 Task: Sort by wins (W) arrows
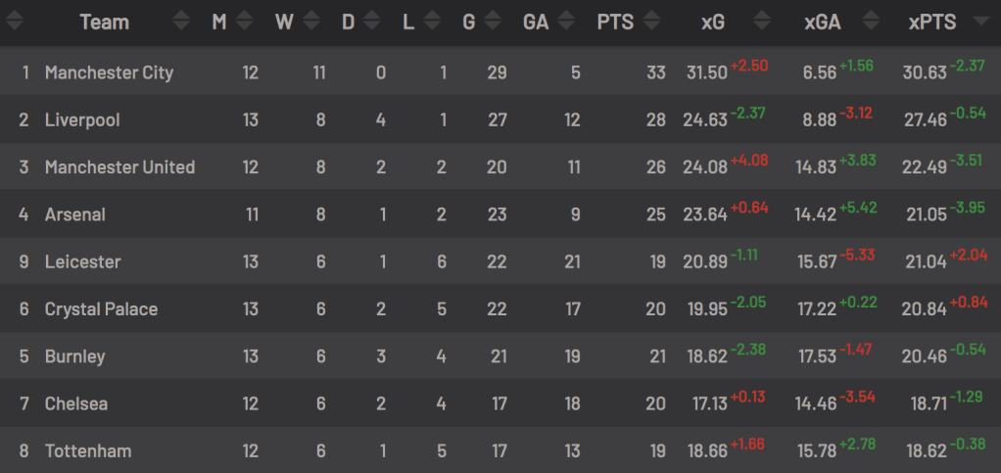click(310, 22)
